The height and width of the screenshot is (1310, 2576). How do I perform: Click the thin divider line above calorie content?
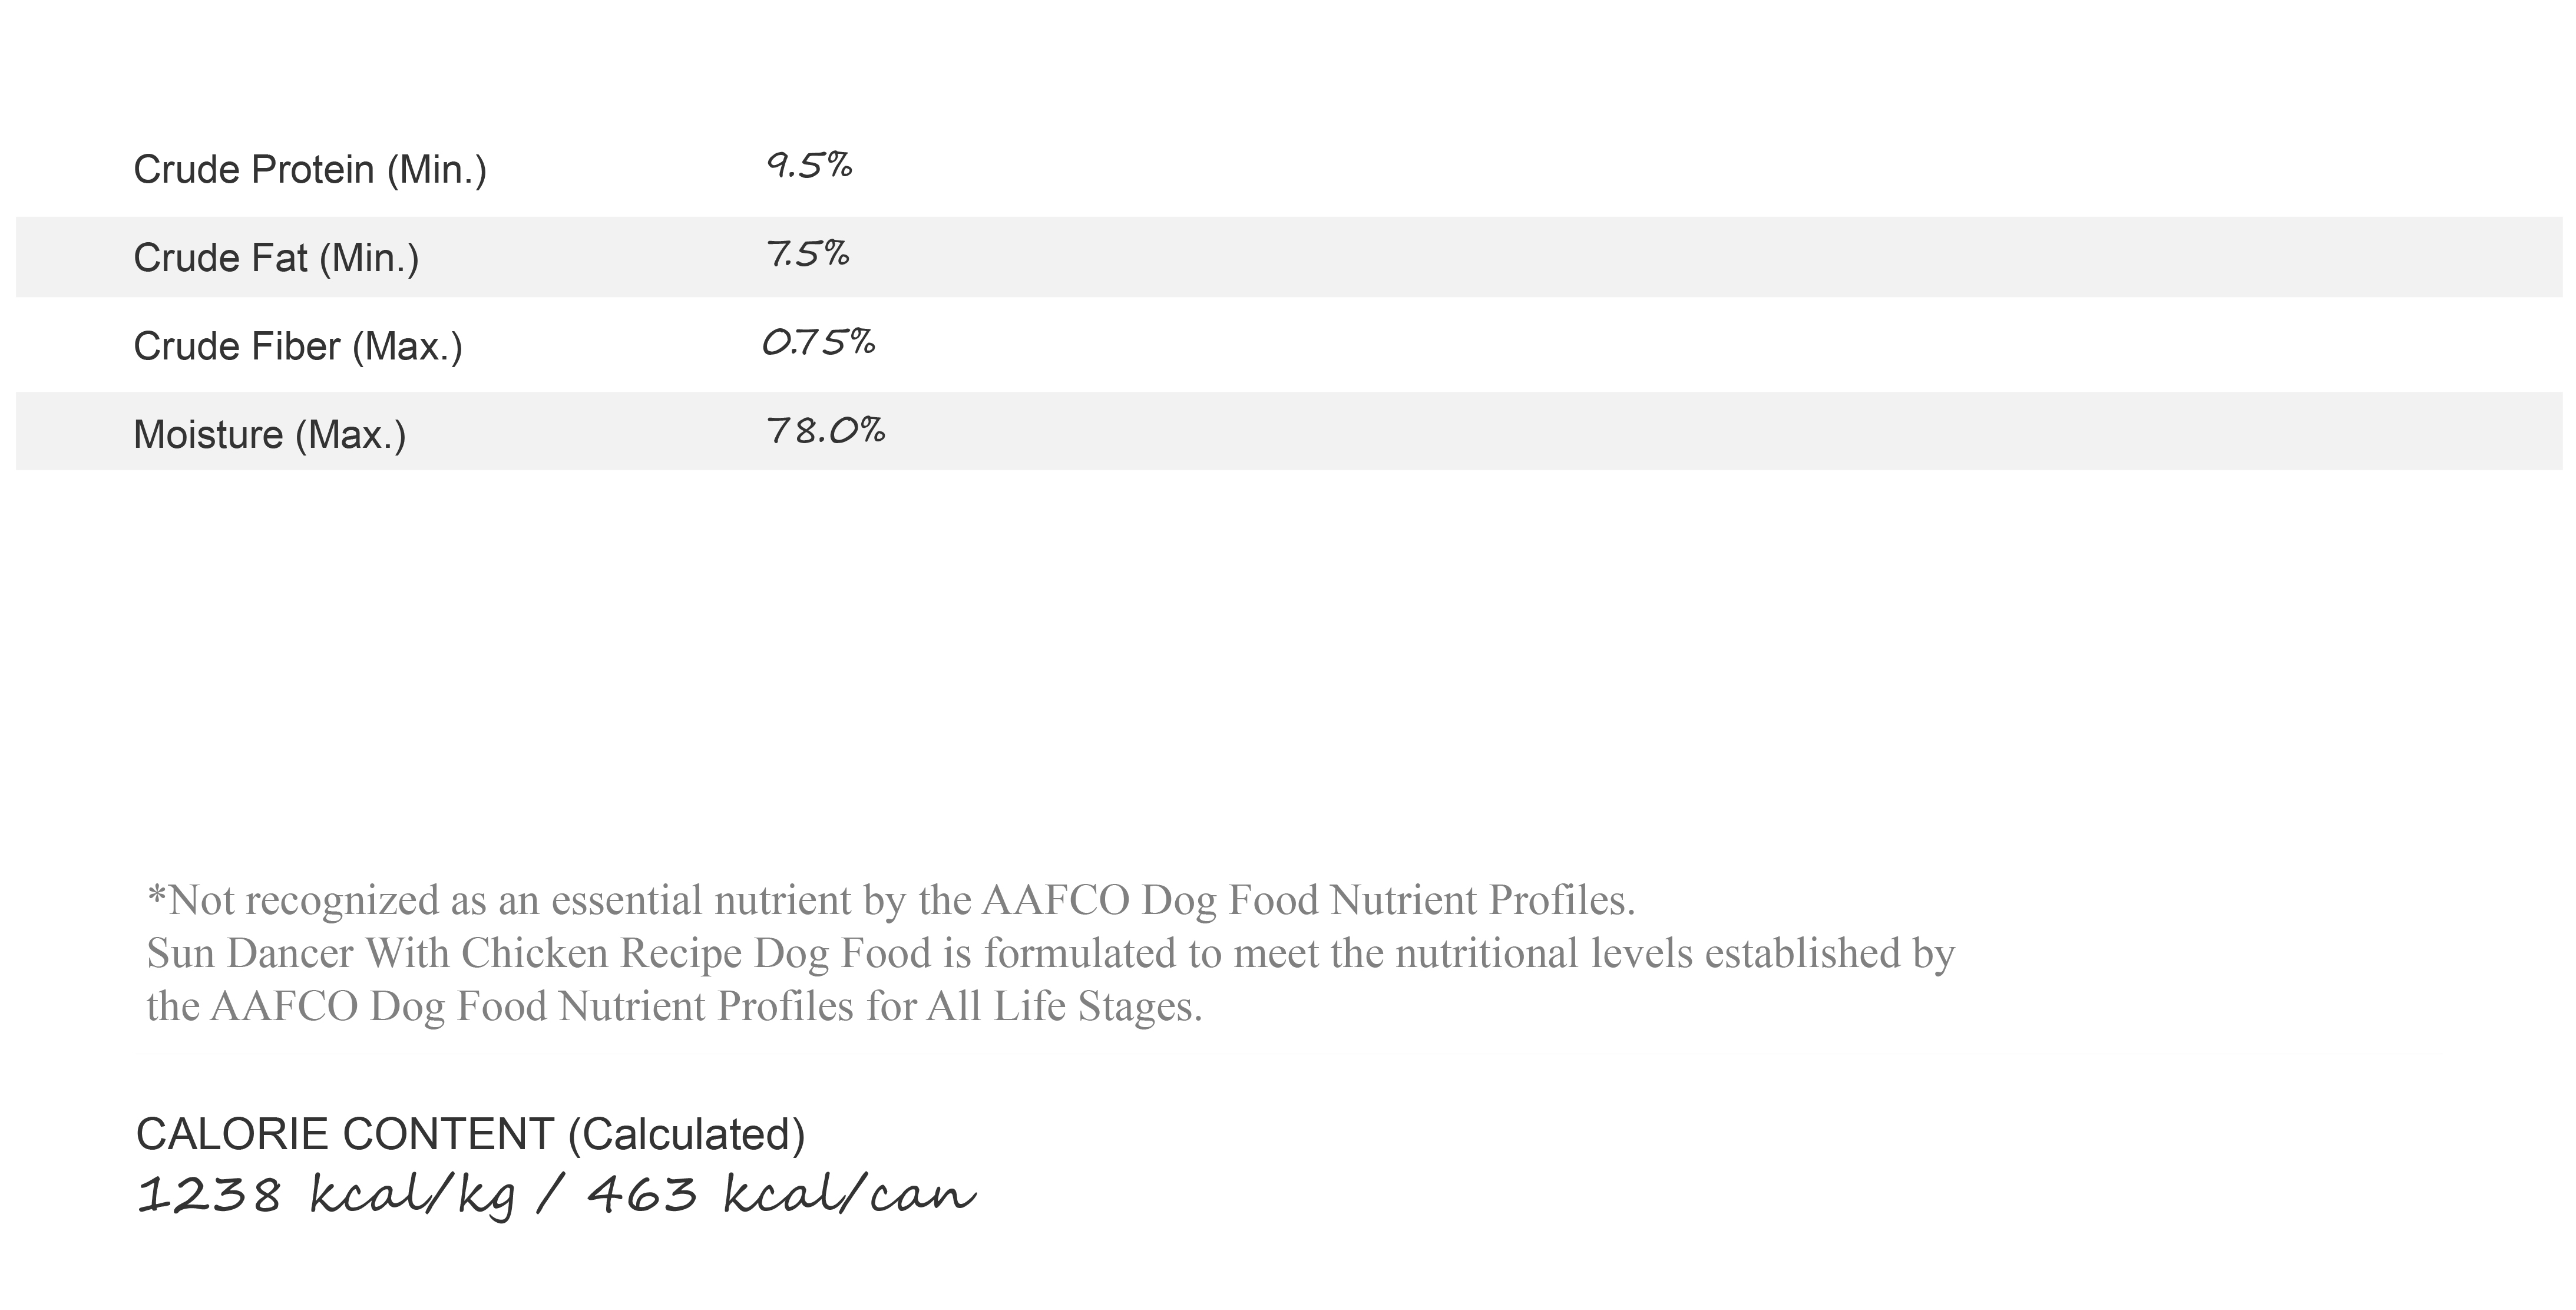click(x=1288, y=1054)
